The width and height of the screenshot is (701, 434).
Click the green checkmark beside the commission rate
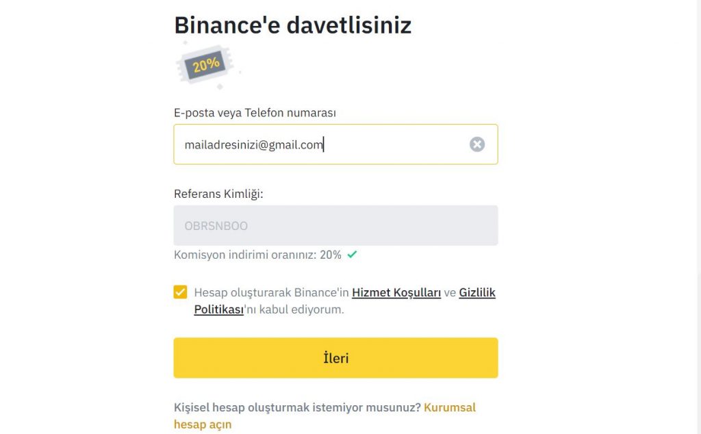[352, 255]
